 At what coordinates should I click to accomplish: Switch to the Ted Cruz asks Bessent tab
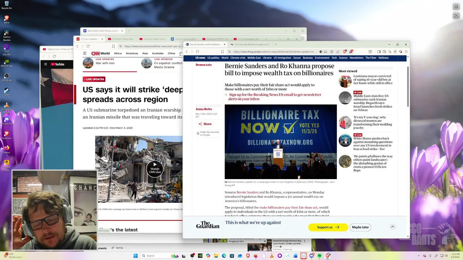252,44
